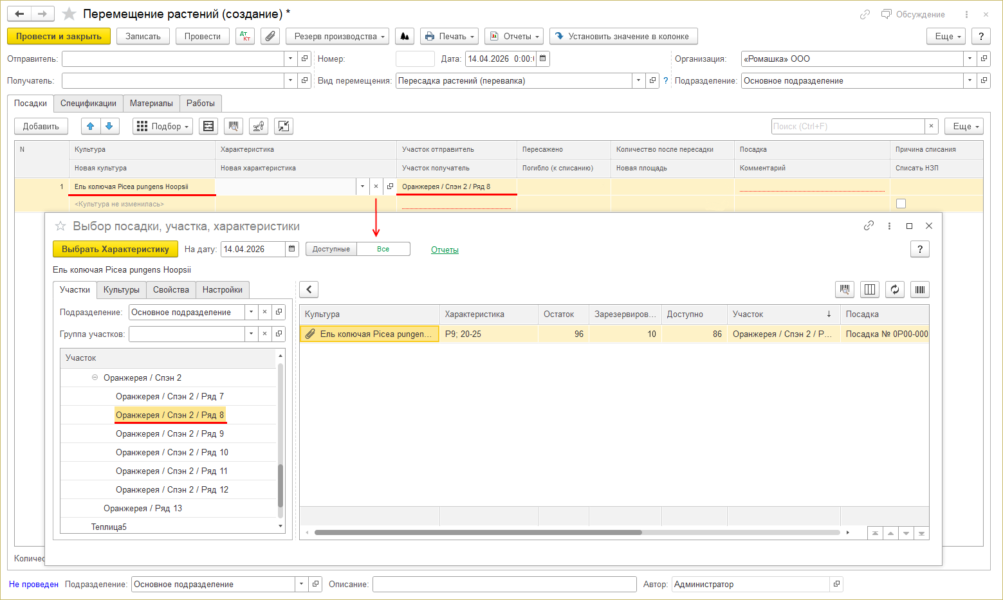Switch filter toggle to Доступные
Viewport: 1003px width, 600px height.
tap(331, 250)
